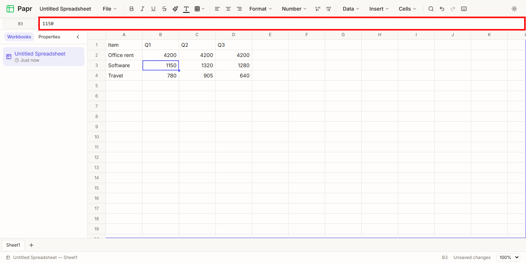Select column D header
The height and width of the screenshot is (263, 526).
click(234, 35)
